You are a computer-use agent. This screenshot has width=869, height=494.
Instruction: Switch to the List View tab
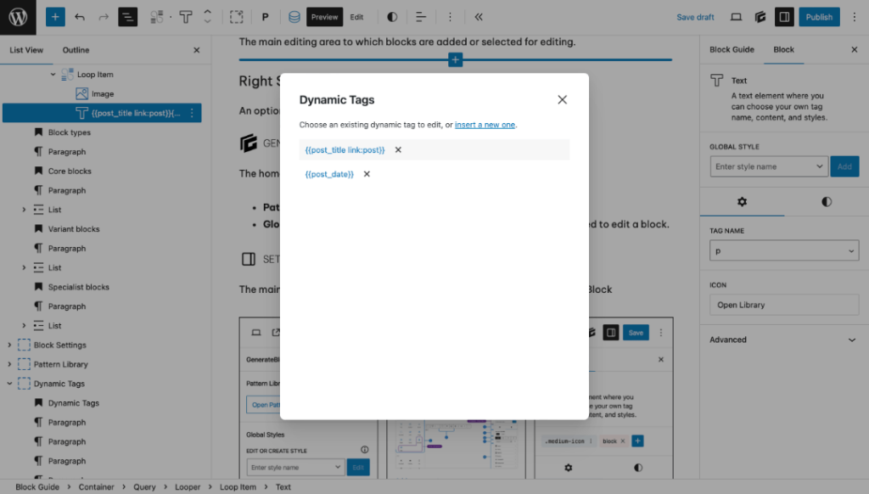26,50
